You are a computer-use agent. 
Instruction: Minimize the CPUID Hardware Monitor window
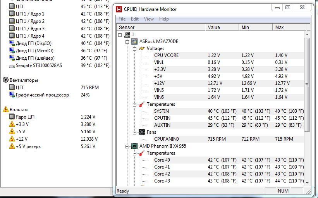tap(277, 7)
